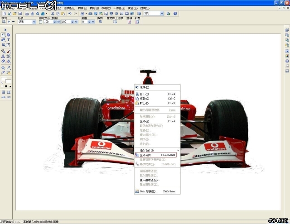This screenshot has height=224, width=290.
Task: Click the topmost icon in the right panel strip
Action: coord(287,30)
